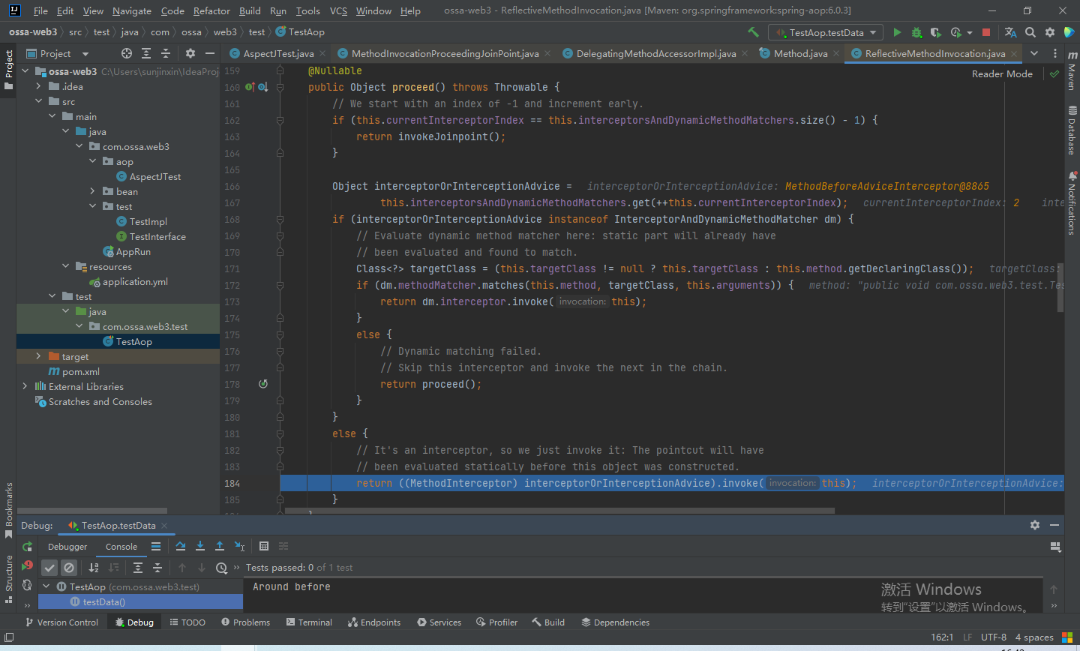The width and height of the screenshot is (1080, 651).
Task: Expand the .idea folder node
Action: 38,86
